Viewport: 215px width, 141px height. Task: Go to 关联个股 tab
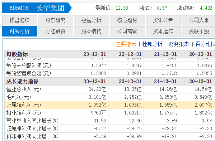pyautogui.click(x=198, y=31)
